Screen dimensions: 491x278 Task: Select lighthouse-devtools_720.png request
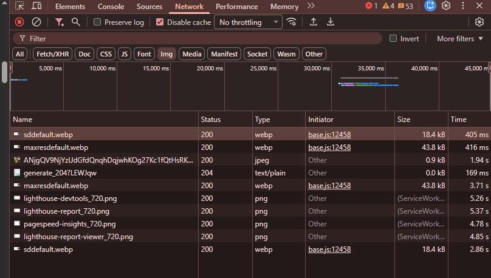250,198
